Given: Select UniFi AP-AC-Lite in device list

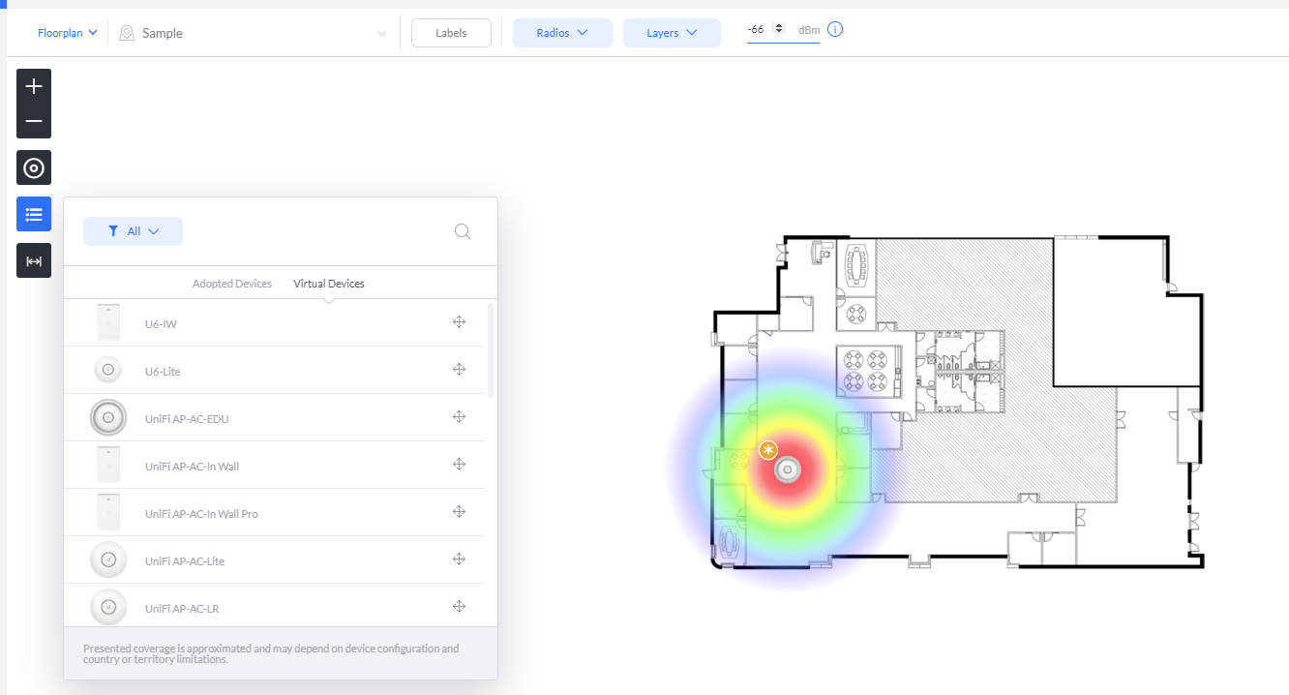Looking at the screenshot, I should pos(185,561).
